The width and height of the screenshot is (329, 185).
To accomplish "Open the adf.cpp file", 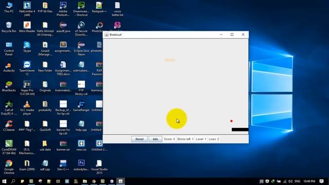I will point(45,165).
